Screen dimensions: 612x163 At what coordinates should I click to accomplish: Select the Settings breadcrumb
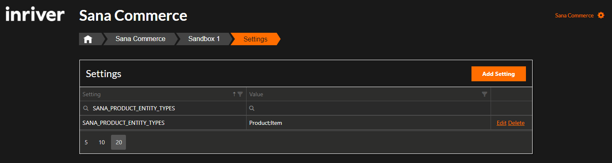click(x=255, y=39)
